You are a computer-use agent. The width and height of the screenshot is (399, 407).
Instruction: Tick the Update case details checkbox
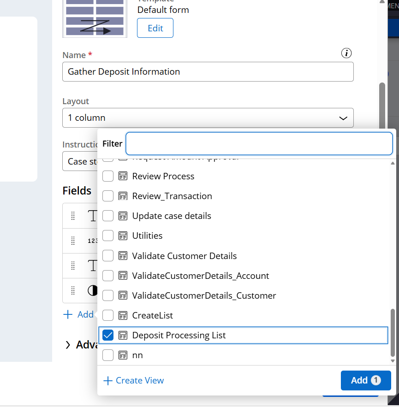point(108,216)
